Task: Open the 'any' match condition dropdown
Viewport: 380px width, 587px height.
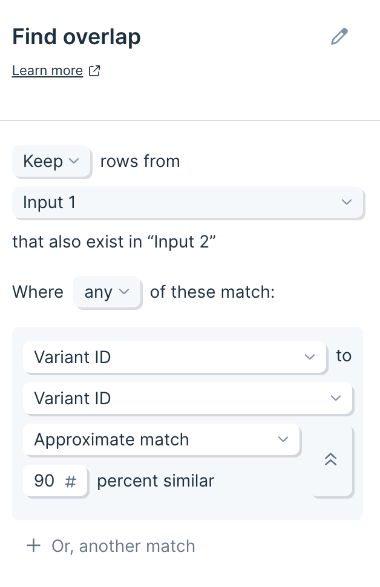Action: (x=107, y=292)
